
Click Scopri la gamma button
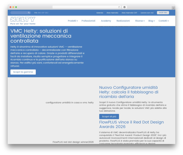point(23,72)
